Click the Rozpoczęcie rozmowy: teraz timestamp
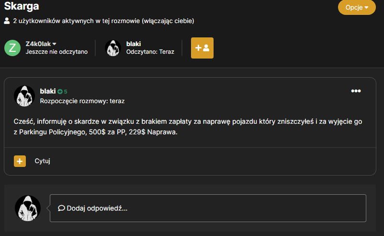Image resolution: width=384 pixels, height=236 pixels. [82, 101]
